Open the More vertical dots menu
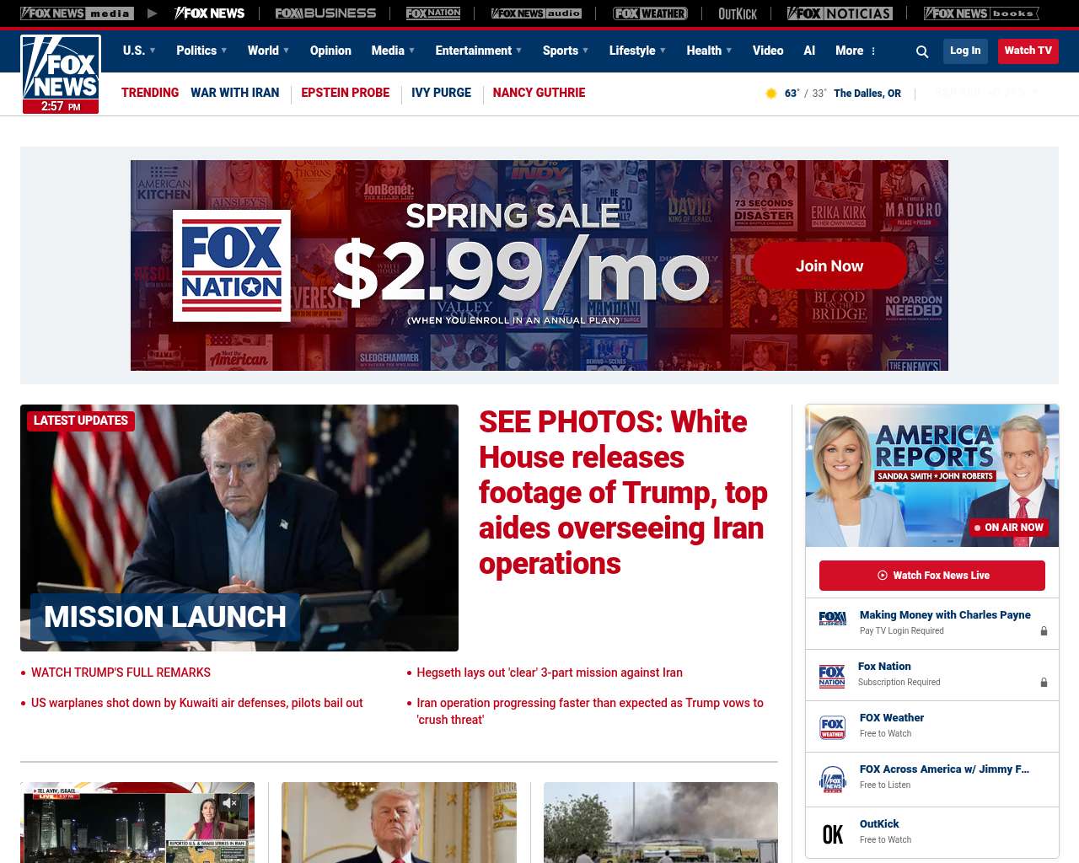1079x863 pixels. (x=873, y=51)
